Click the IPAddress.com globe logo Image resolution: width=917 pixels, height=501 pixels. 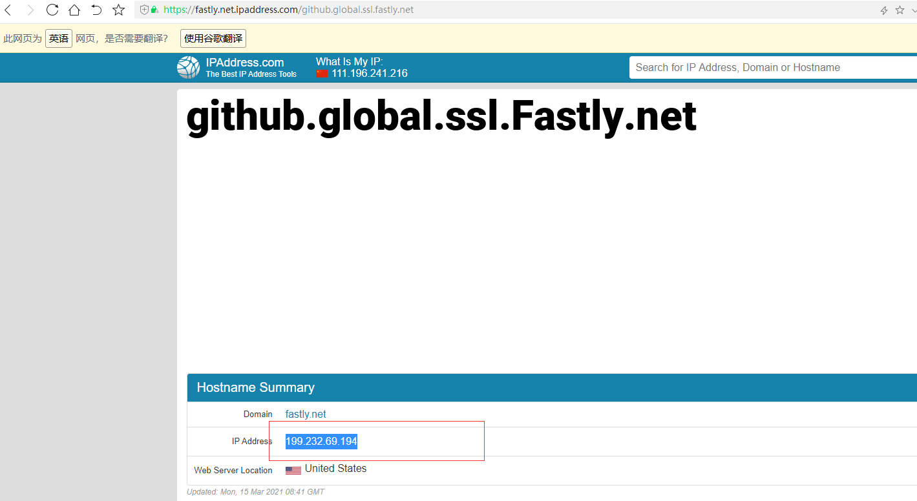pos(189,68)
